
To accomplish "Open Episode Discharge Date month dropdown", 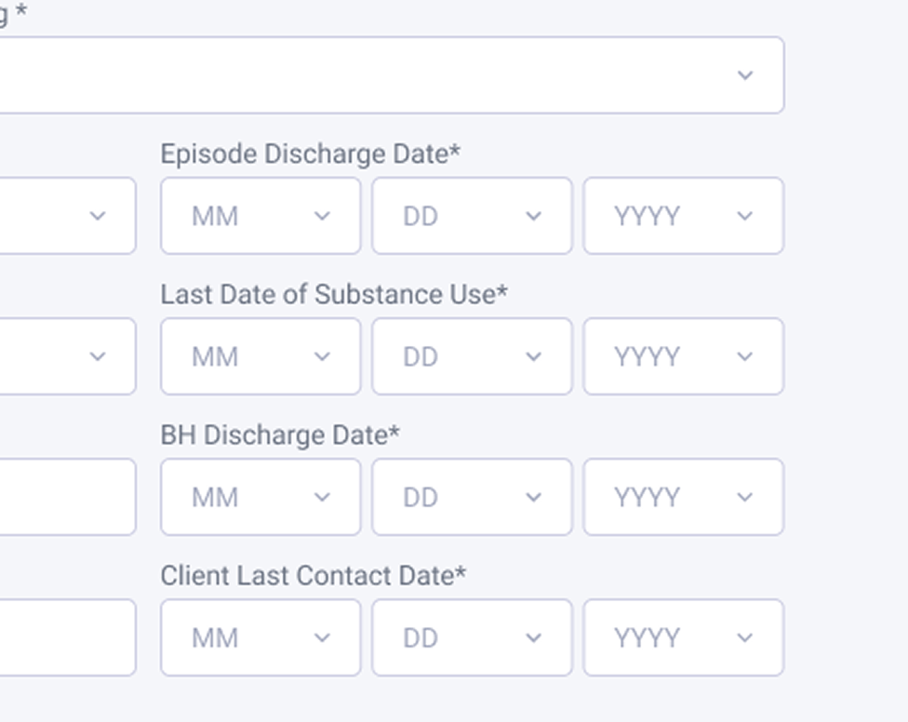I will click(260, 216).
